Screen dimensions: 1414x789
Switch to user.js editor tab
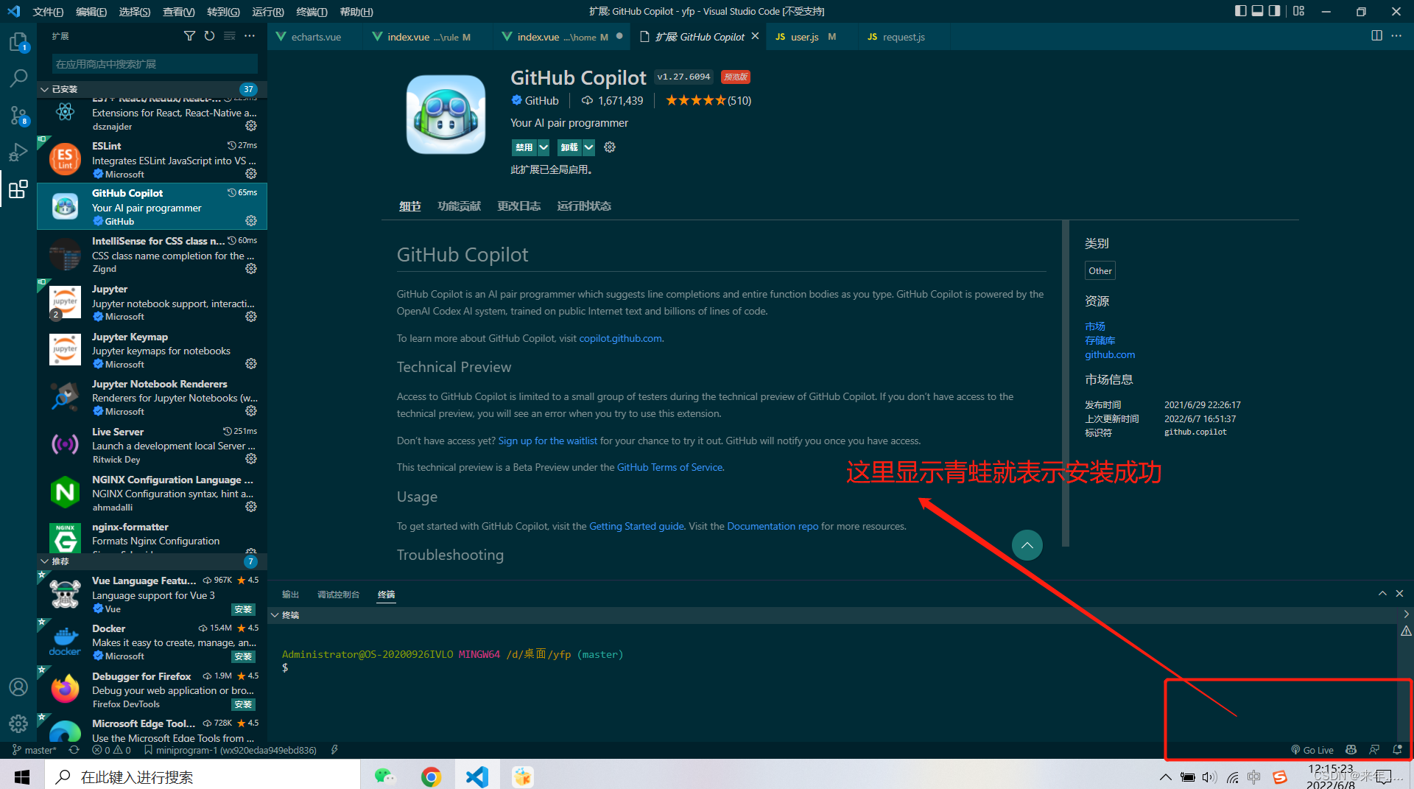(x=804, y=37)
